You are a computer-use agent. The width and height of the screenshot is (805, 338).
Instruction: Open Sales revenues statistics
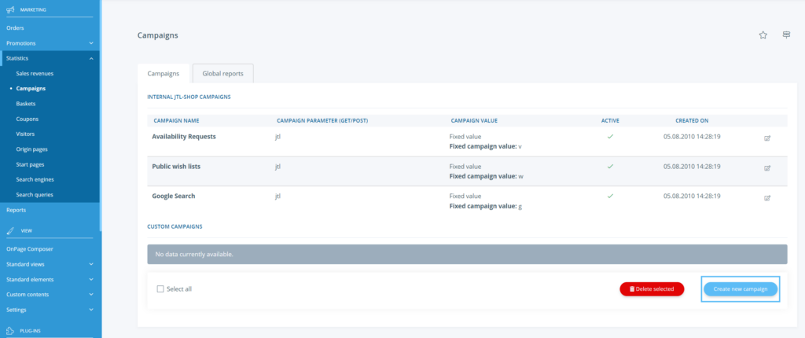[x=35, y=73]
